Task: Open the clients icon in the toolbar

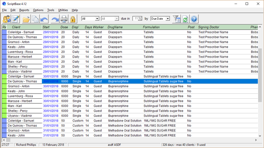Action: pos(7,19)
